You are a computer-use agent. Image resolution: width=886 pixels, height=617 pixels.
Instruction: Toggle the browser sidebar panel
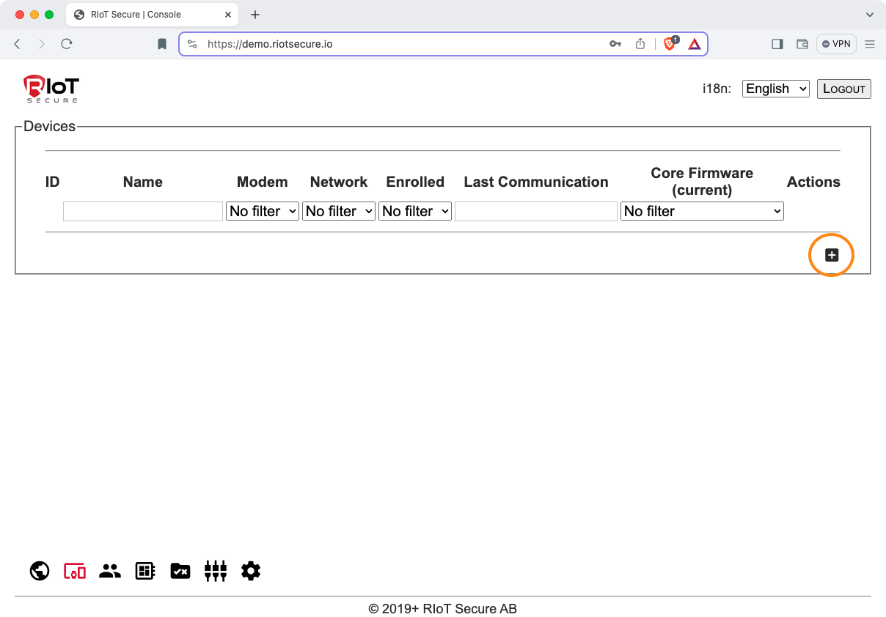[x=777, y=44]
